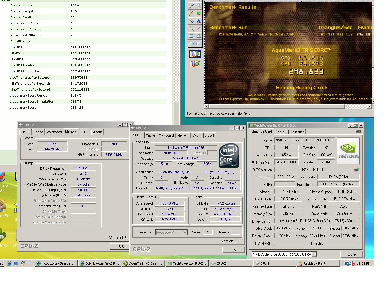
Task: Select the Magnifier tool in Paint
Action: click(198, 6)
